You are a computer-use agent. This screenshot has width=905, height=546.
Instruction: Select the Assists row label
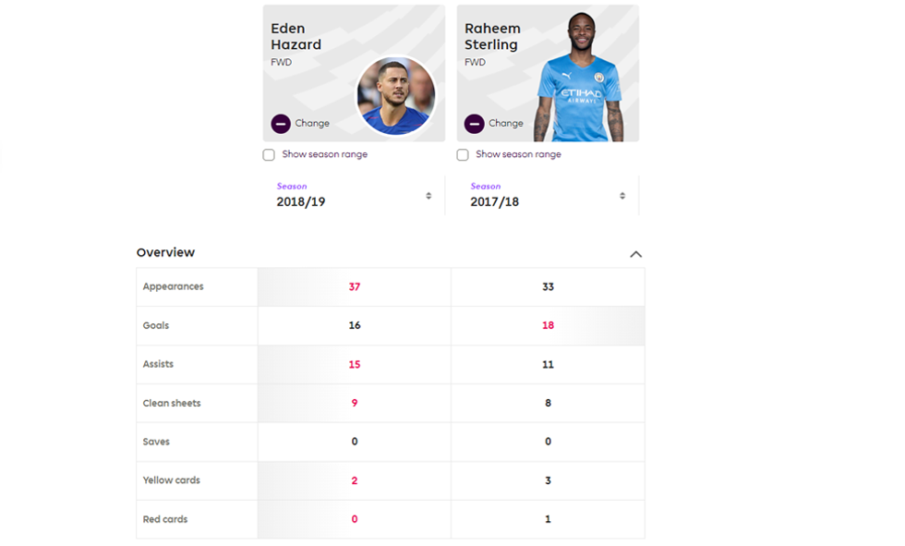point(158,364)
